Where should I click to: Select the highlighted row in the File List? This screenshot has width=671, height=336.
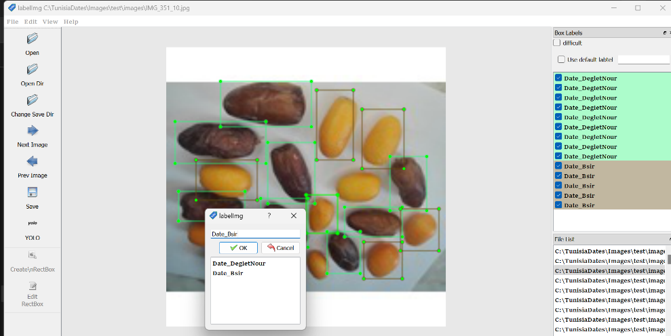point(610,271)
